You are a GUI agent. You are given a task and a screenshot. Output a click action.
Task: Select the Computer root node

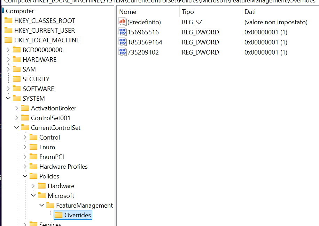click(x=20, y=11)
